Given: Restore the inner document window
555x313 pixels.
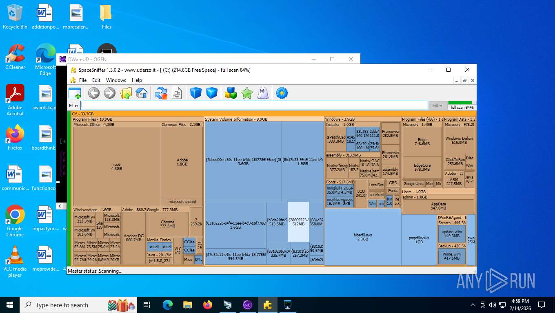Looking at the screenshot, I should [x=465, y=81].
